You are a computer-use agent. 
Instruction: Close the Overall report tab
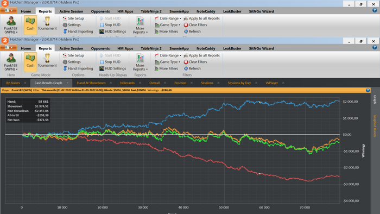coord(165,83)
